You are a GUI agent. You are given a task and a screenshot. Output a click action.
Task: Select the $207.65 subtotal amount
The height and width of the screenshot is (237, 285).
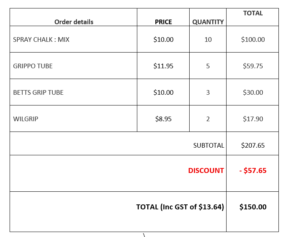pyautogui.click(x=253, y=145)
